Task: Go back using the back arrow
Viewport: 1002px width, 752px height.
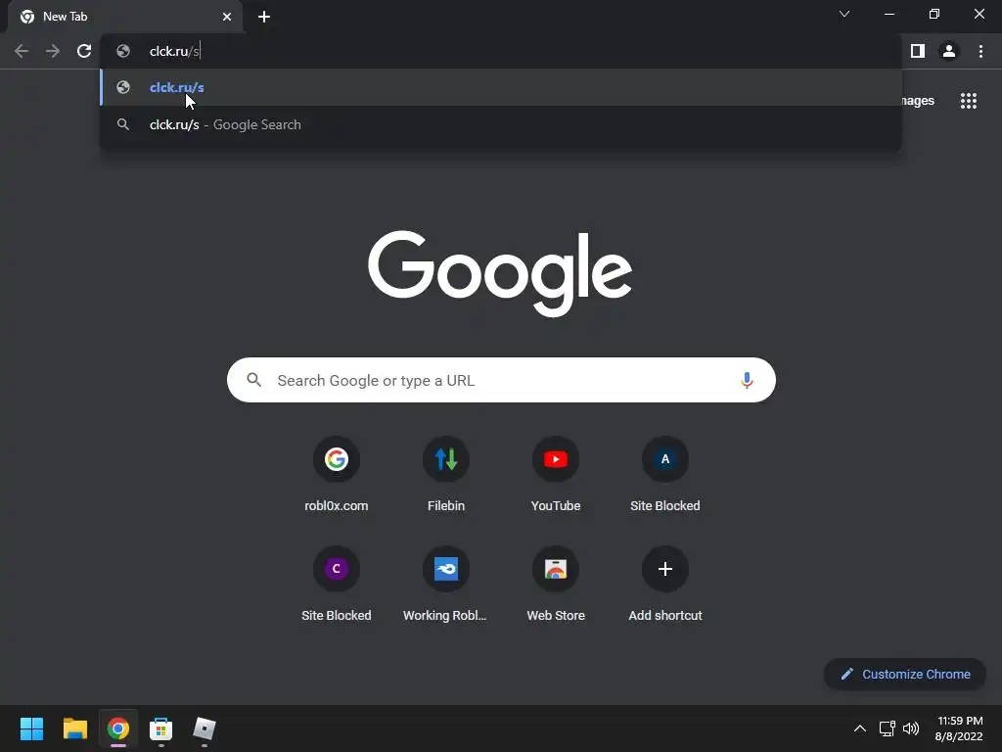Action: pos(22,51)
